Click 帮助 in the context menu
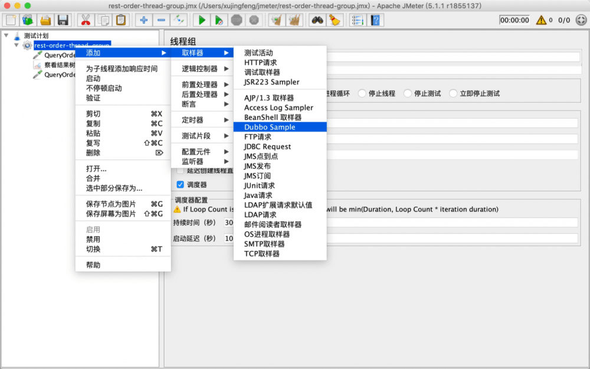The height and width of the screenshot is (369, 590). click(92, 264)
